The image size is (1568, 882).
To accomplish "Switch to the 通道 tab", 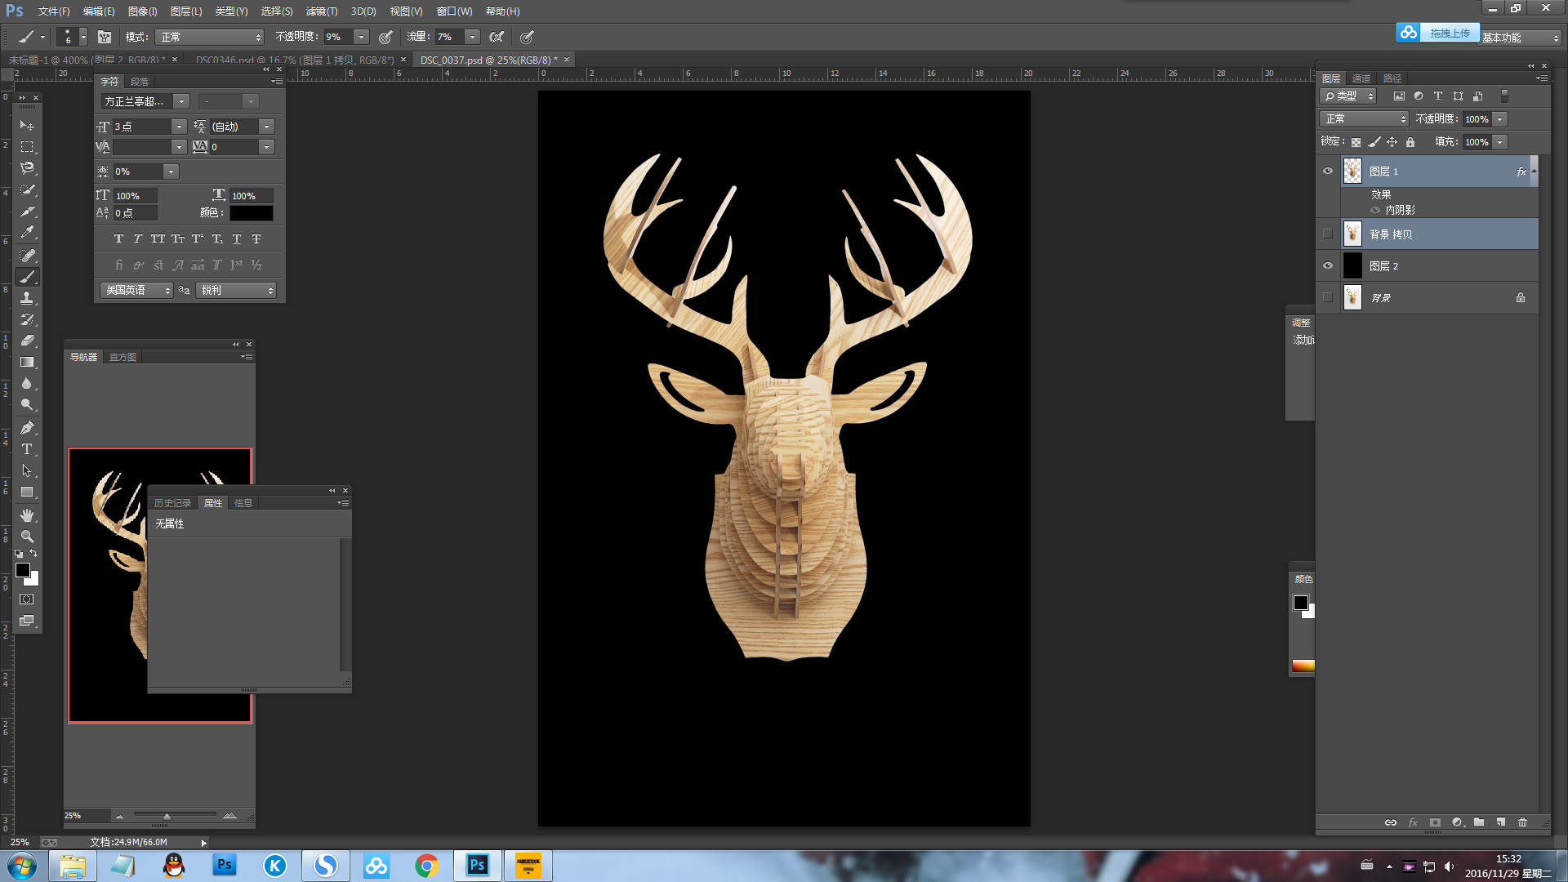I will (1361, 78).
